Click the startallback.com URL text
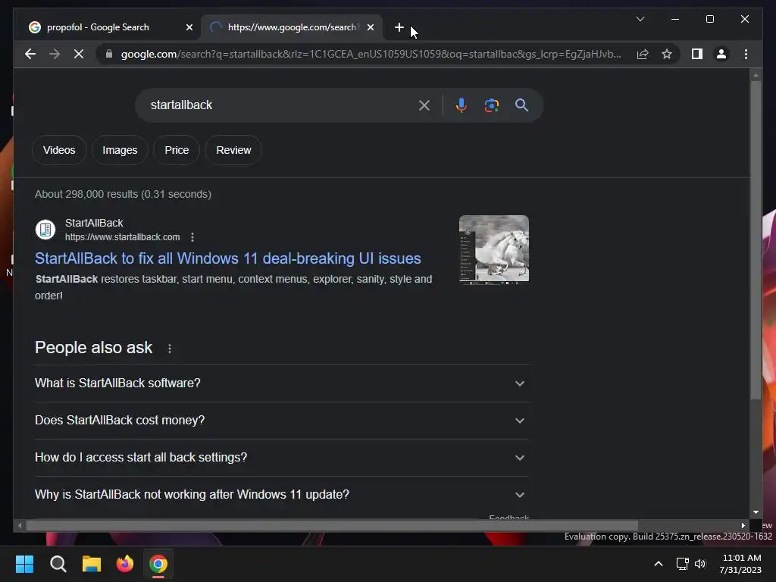 123,237
